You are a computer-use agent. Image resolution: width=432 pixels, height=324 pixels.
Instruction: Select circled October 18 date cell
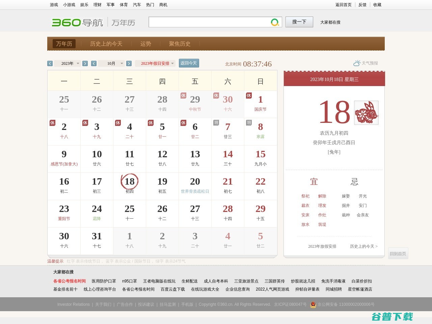coord(130,186)
